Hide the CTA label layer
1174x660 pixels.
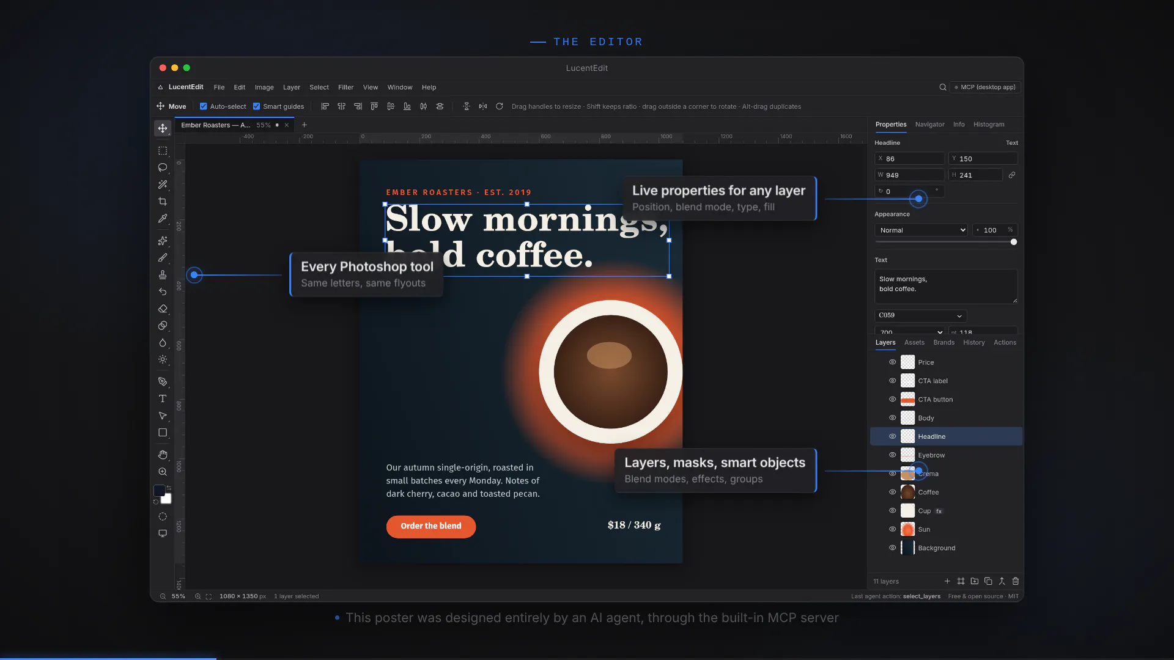point(893,381)
